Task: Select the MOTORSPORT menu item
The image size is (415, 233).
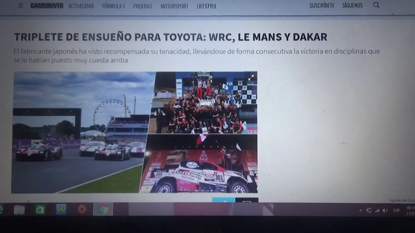Action: tap(174, 6)
